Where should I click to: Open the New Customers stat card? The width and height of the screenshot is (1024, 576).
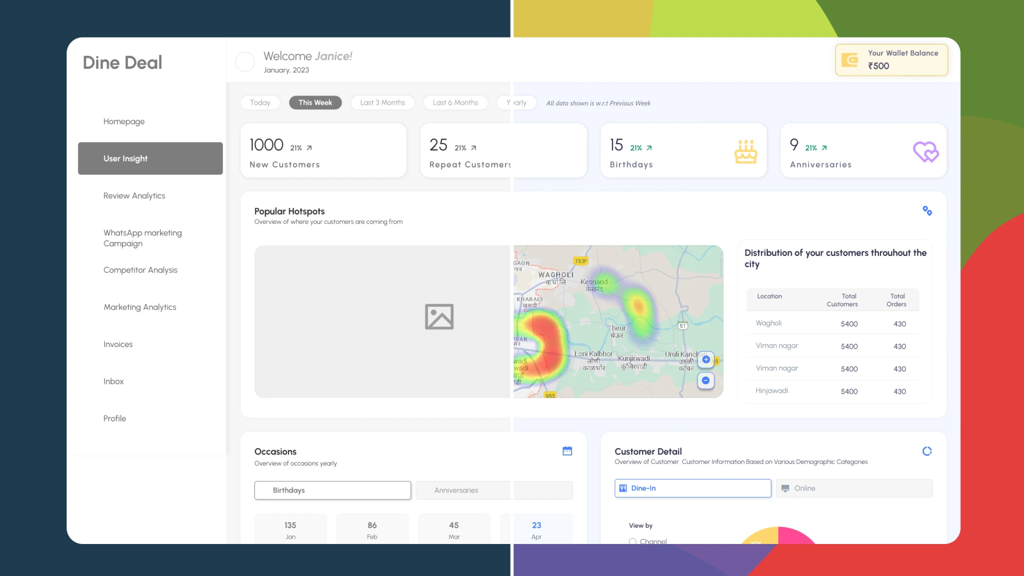click(323, 150)
